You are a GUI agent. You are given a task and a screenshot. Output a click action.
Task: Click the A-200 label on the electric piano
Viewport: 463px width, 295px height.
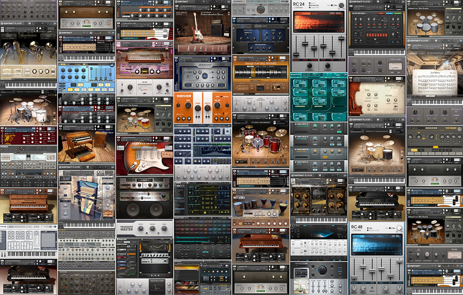pos(260,277)
